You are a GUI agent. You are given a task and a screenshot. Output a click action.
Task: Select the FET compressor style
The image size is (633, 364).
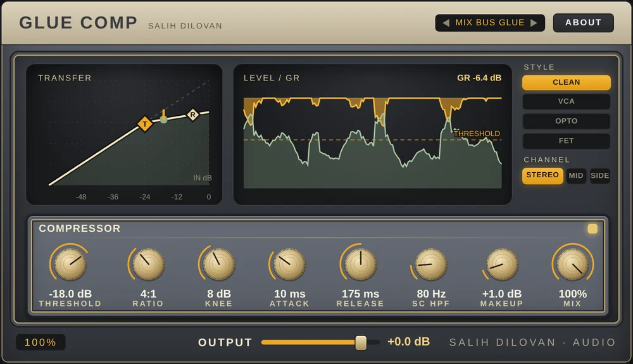(x=566, y=141)
